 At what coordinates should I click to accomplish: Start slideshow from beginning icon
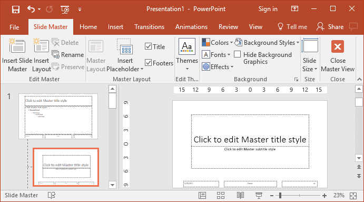(65, 9)
